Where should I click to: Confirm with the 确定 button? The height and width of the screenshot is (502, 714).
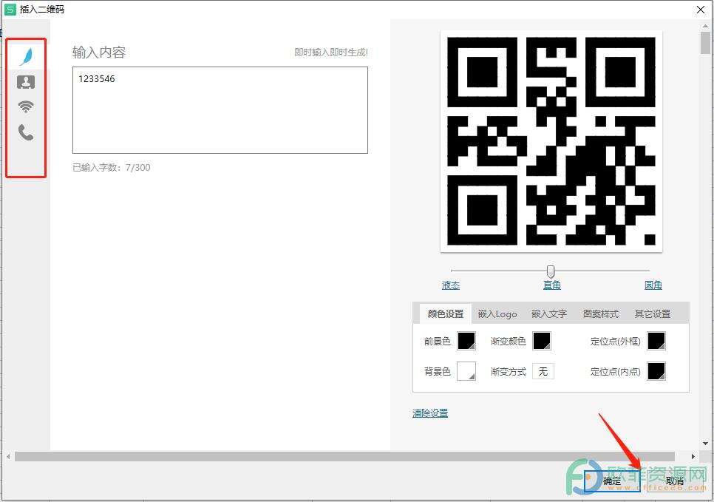coord(612,481)
